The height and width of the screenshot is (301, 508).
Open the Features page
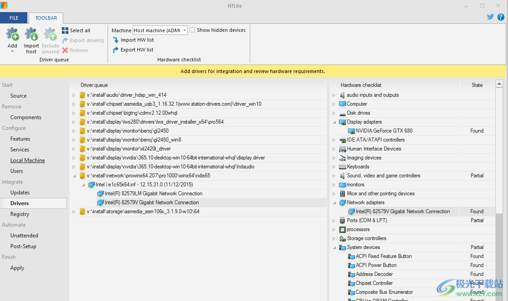click(20, 138)
